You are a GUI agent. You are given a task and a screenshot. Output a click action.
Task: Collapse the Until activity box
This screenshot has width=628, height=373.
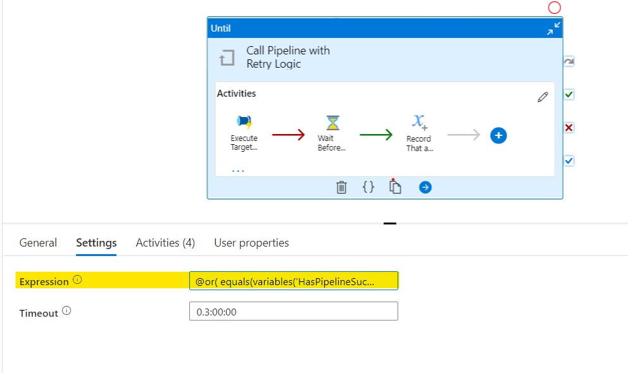pos(553,28)
